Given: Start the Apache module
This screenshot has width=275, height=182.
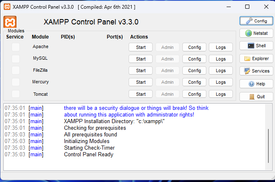Looking at the screenshot, I should pyautogui.click(x=141, y=47).
